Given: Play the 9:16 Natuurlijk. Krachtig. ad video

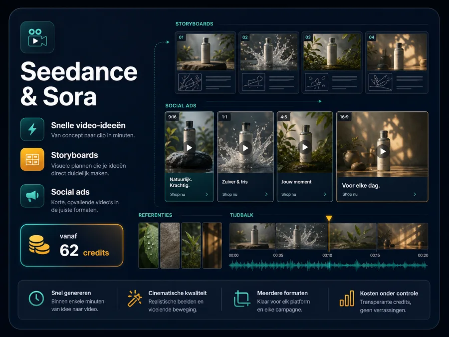Looking at the screenshot, I should point(189,148).
